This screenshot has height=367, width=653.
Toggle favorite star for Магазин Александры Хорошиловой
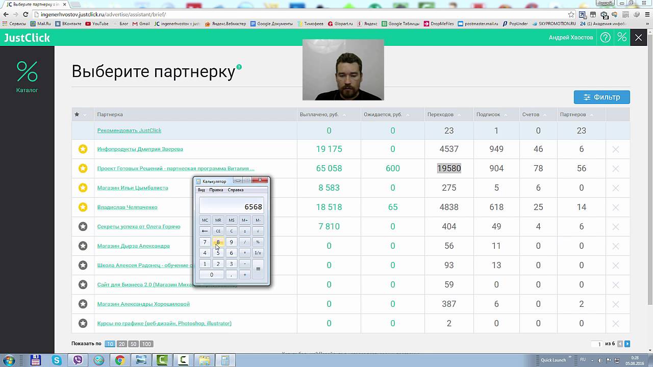point(83,304)
